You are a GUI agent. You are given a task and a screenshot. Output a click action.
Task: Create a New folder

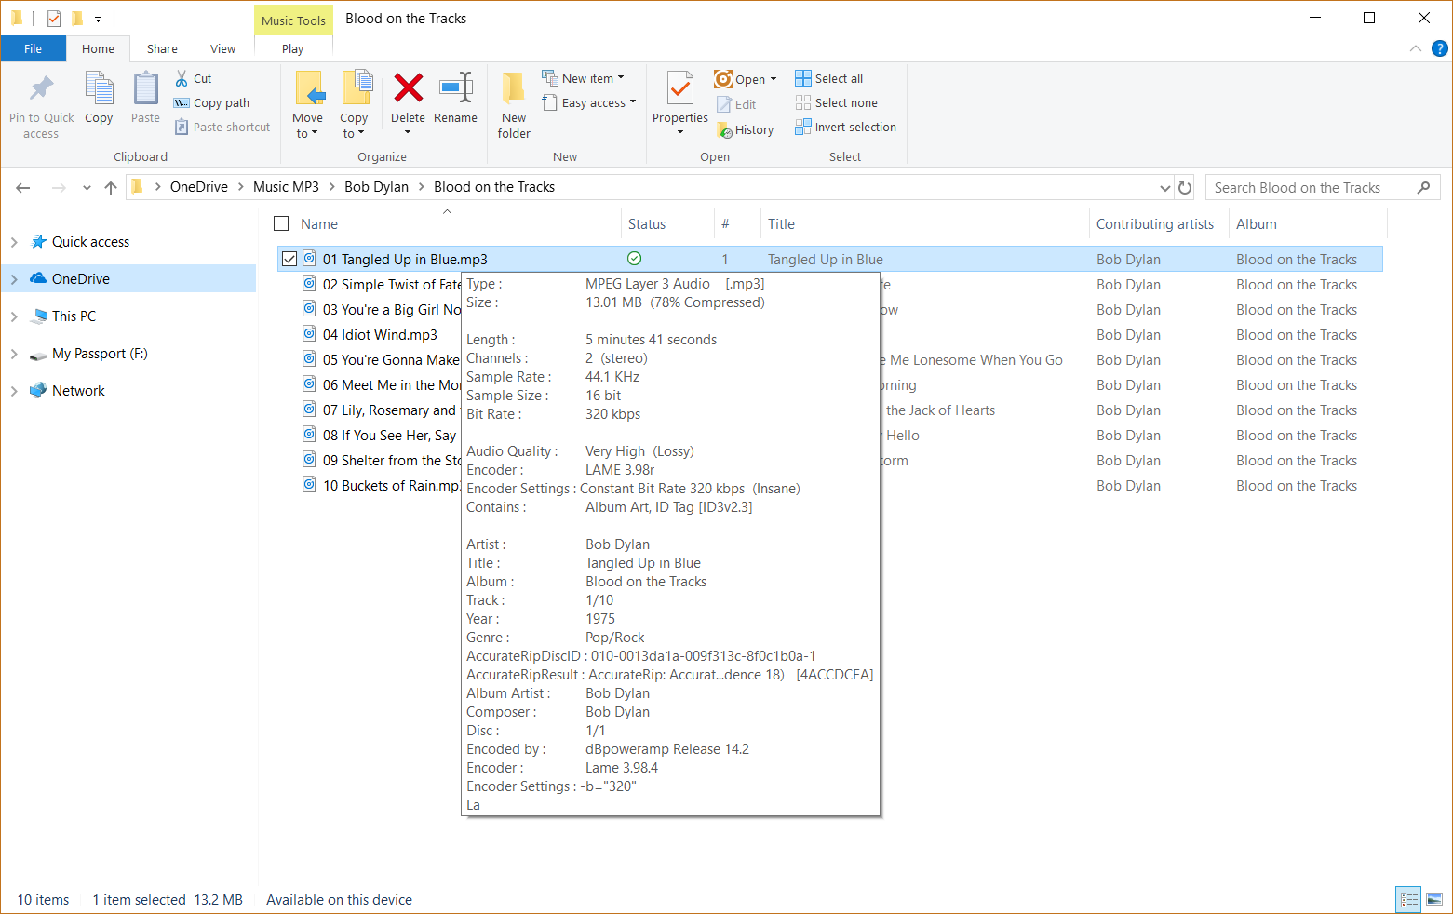pyautogui.click(x=514, y=106)
